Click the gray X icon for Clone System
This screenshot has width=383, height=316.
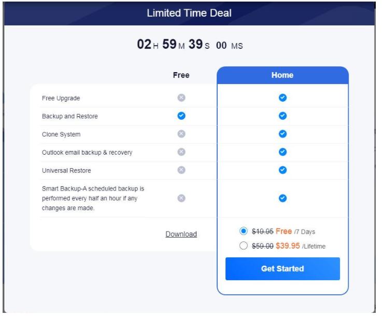click(x=181, y=134)
